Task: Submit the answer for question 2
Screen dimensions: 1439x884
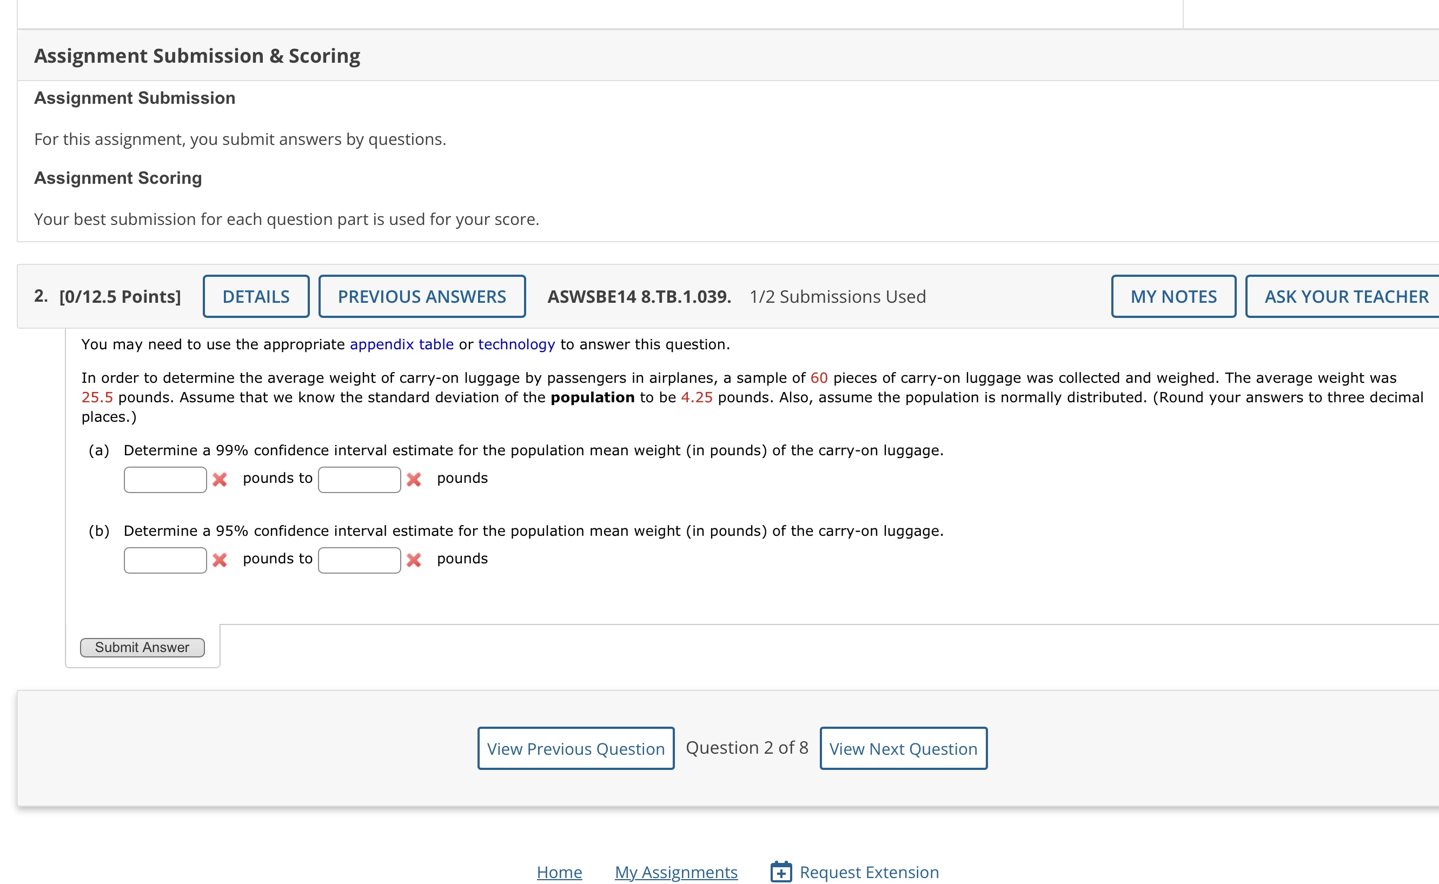Action: click(142, 647)
